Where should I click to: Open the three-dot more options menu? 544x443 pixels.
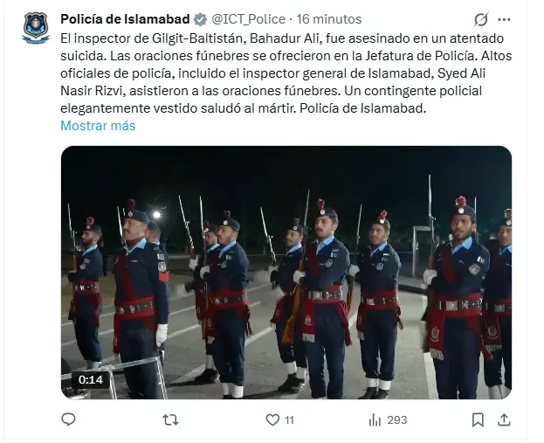point(506,19)
